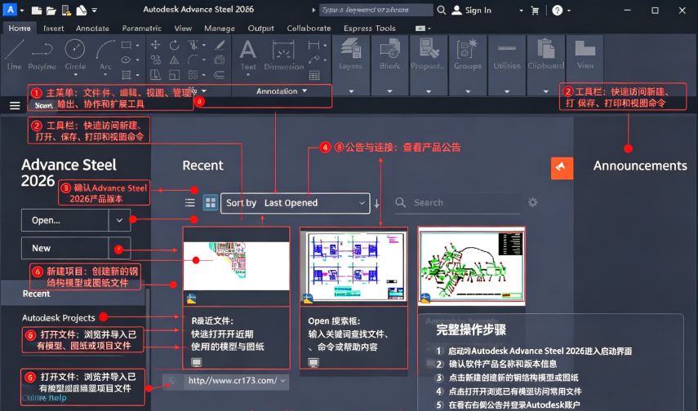This screenshot has height=411, width=698.
Task: Switch Recent files to grid view
Action: coord(210,203)
